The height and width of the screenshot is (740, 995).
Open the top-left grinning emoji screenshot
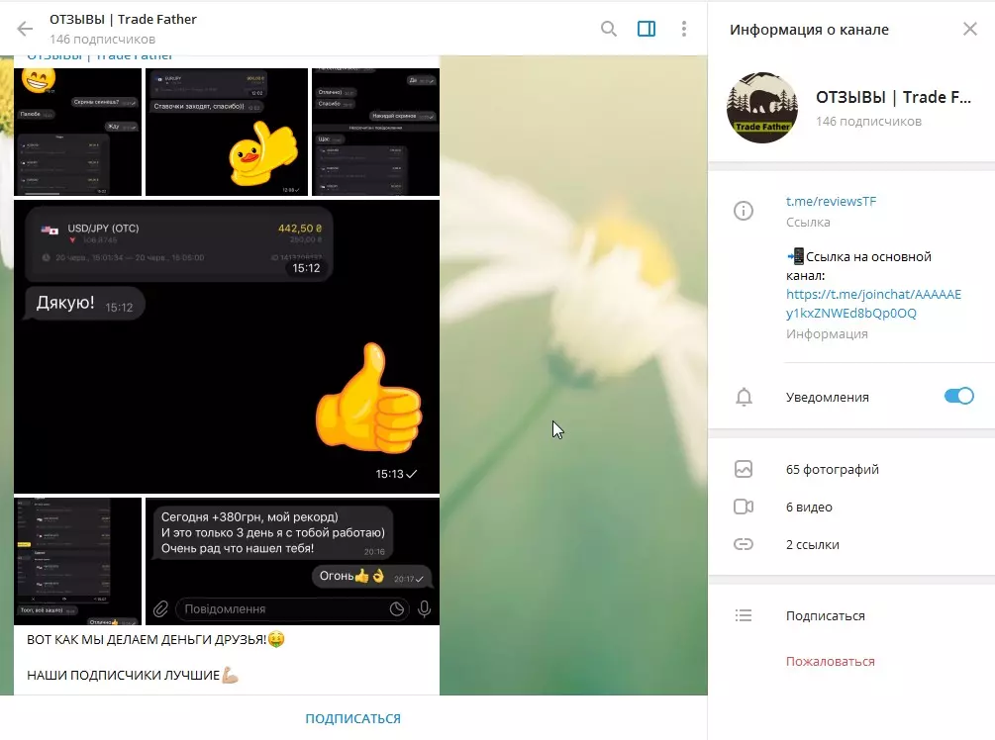click(77, 132)
